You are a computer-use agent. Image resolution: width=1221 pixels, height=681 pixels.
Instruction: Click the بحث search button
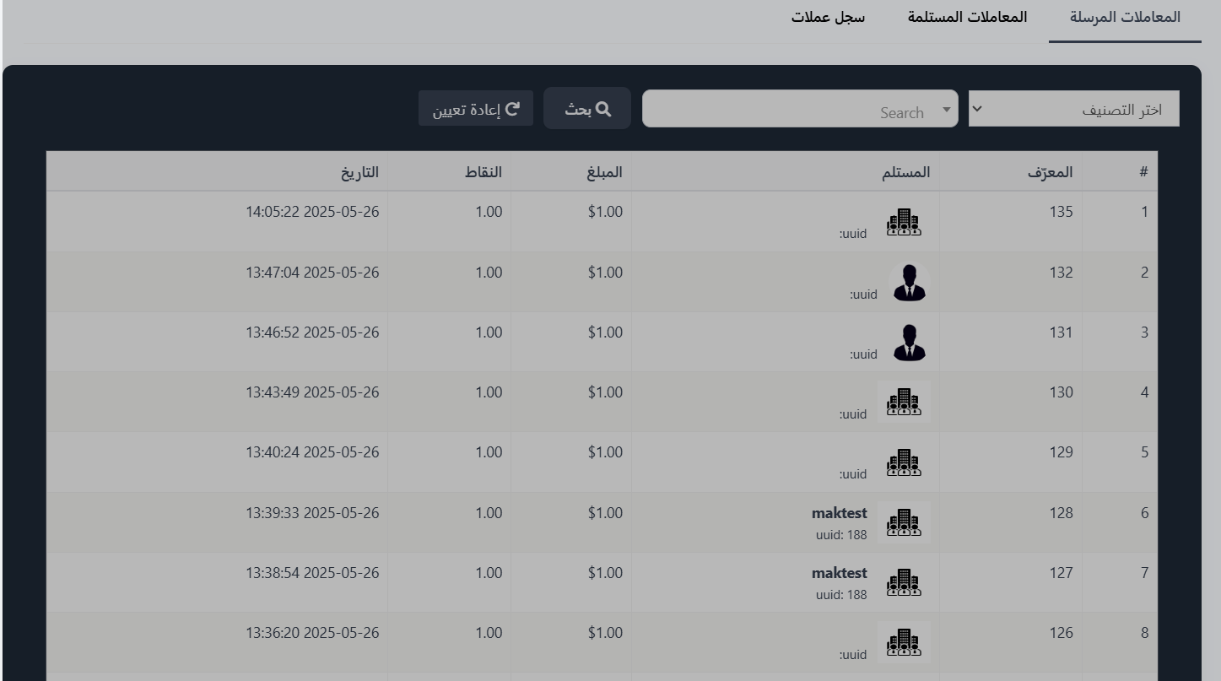(x=587, y=109)
